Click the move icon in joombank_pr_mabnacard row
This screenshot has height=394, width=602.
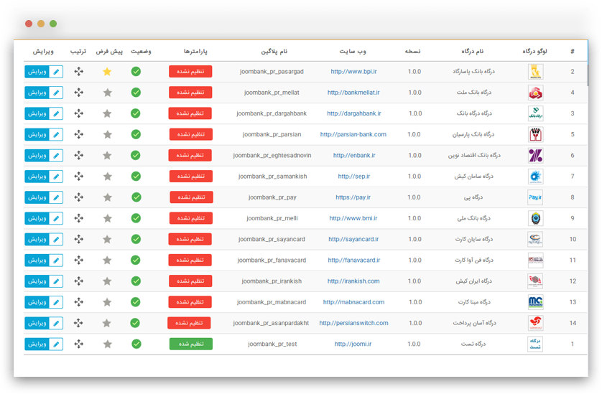pyautogui.click(x=78, y=302)
